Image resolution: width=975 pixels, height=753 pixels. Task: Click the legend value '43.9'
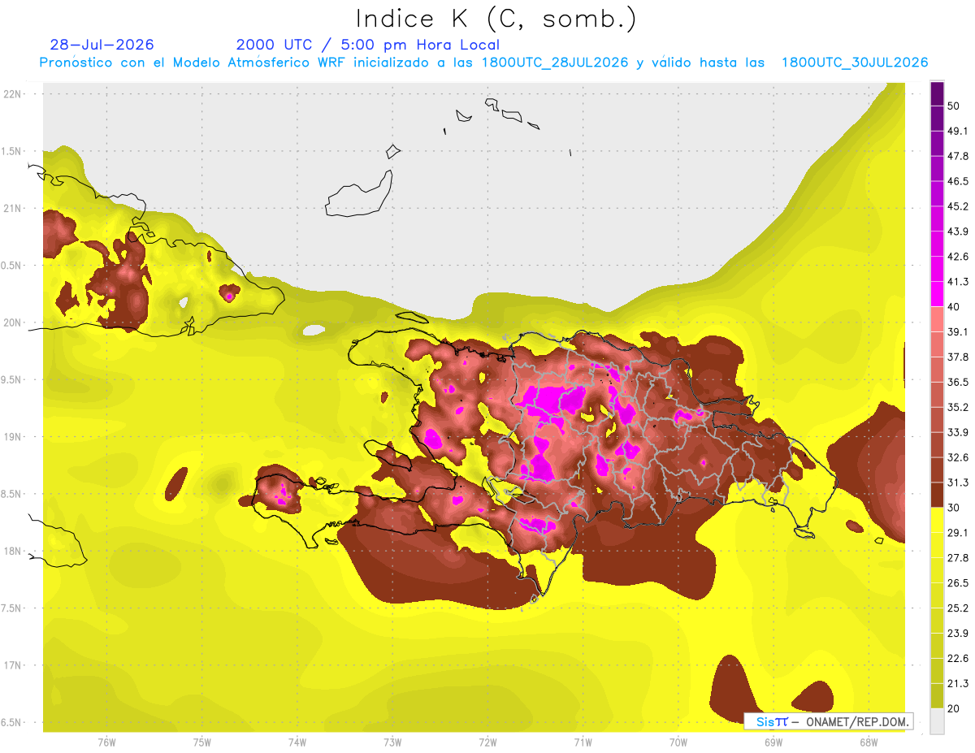point(958,232)
